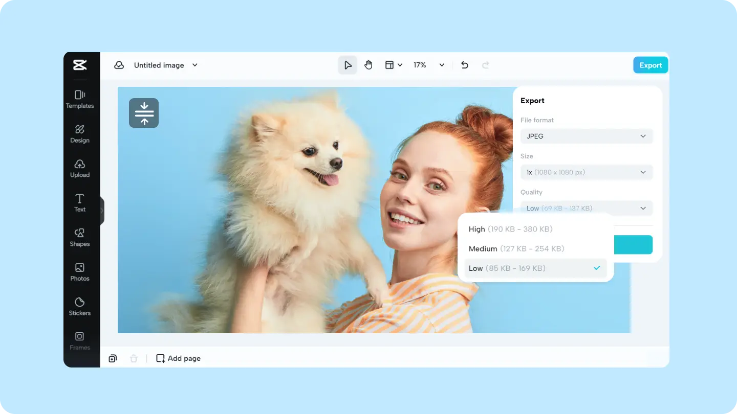Select Low quality option

tap(535, 268)
